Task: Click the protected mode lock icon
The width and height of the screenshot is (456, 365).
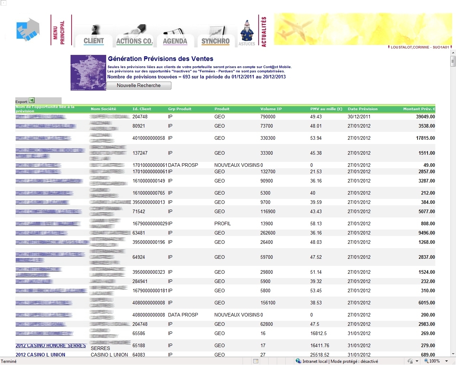Action: [x=410, y=361]
